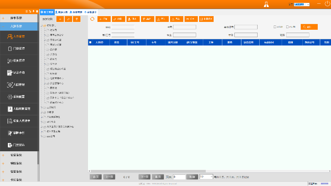Expand the sss company tree node
Screen dimensions: 331x186
pos(41,136)
